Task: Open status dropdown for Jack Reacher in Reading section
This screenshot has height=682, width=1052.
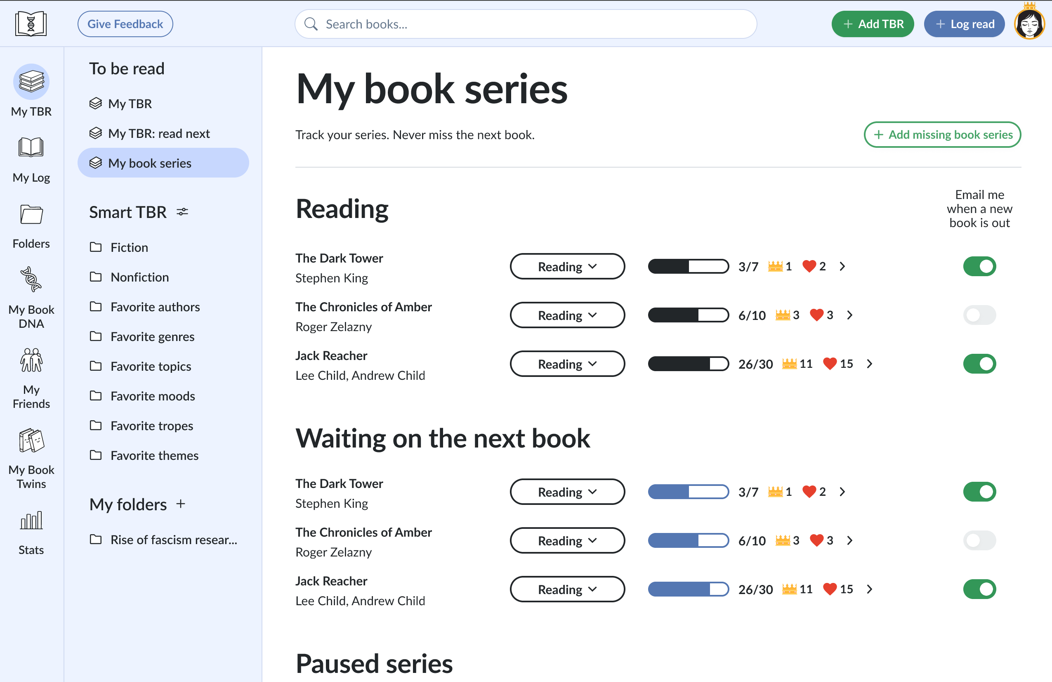Action: click(567, 364)
